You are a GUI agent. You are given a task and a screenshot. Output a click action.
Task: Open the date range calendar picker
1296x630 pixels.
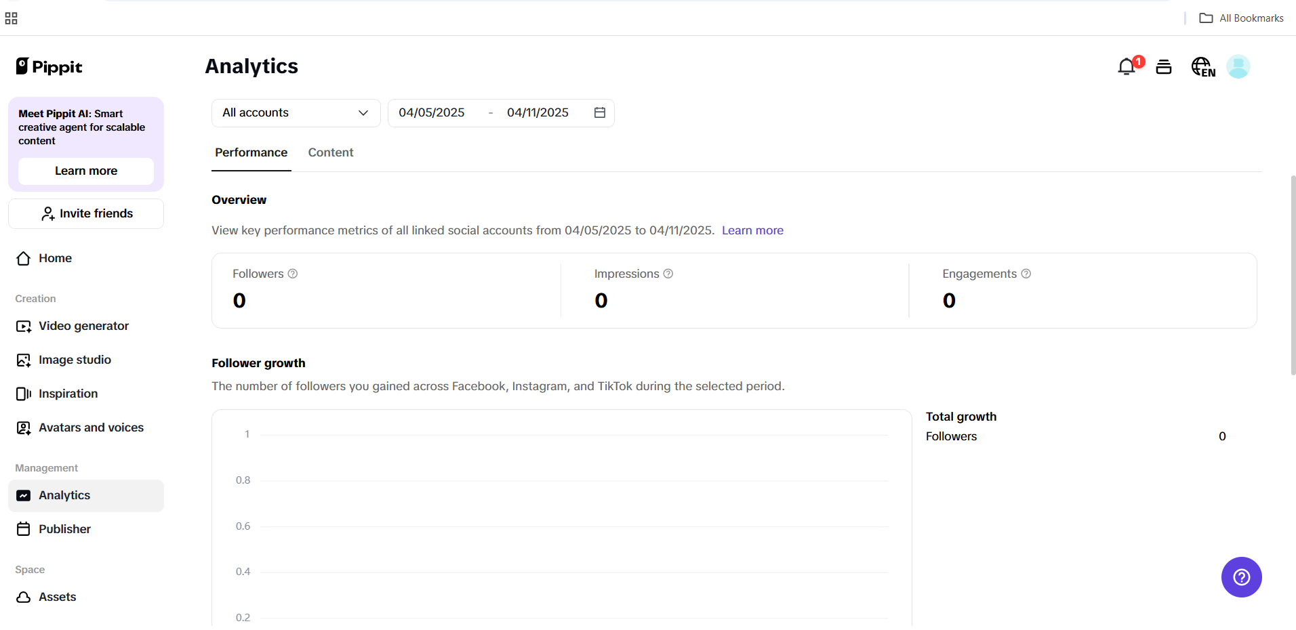coord(599,112)
